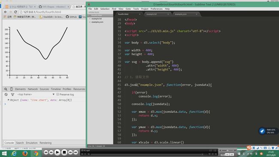
Task: Enable the Preserve log checkbox
Action: 58,94
